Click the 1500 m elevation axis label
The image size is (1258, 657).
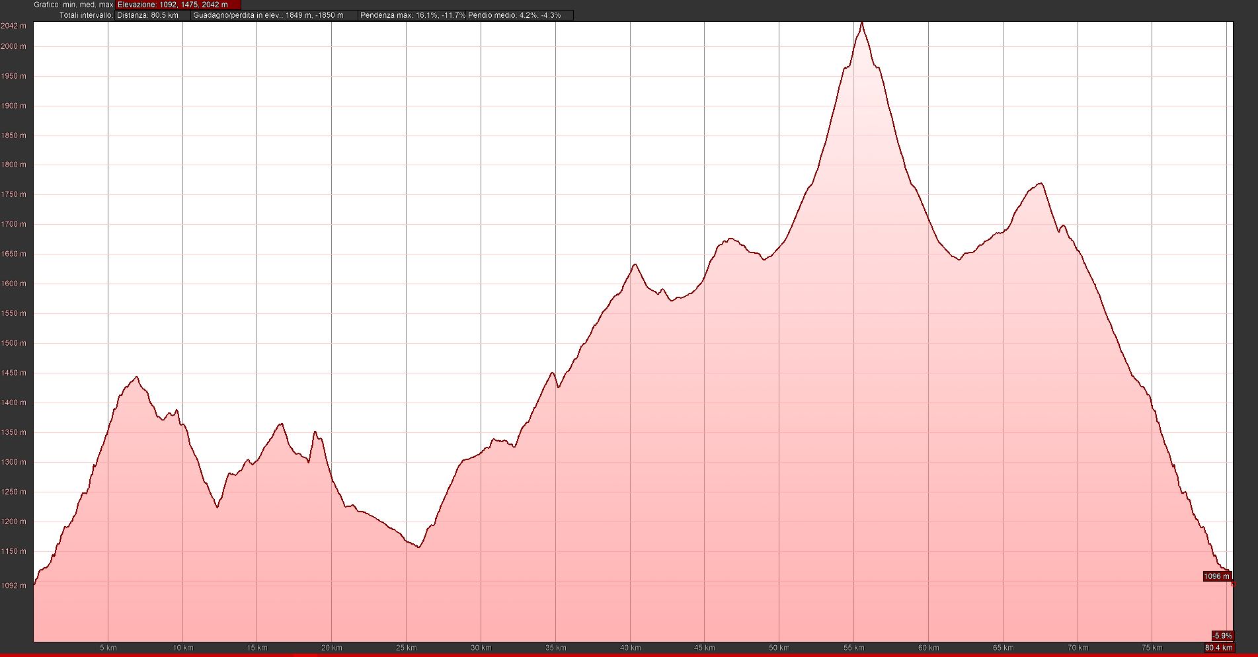14,343
